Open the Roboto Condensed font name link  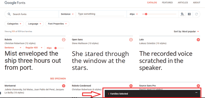click(x=81, y=86)
